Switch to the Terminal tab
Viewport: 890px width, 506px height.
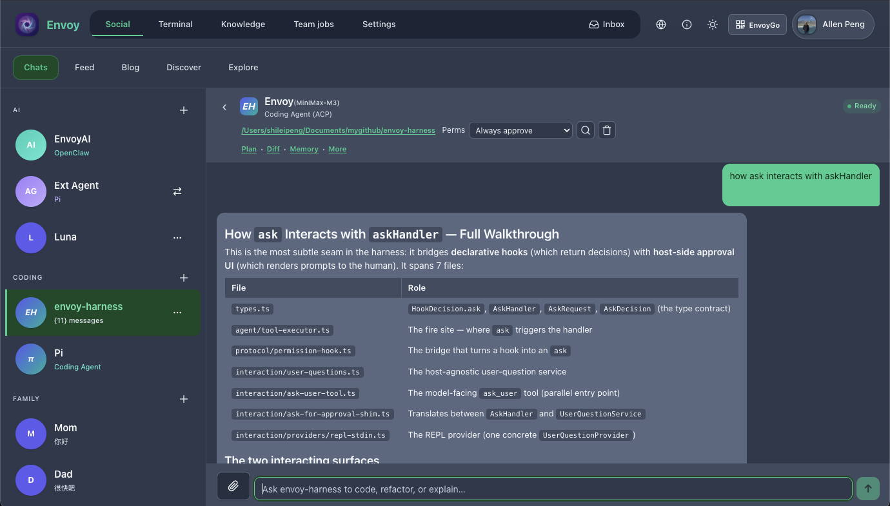pos(175,24)
